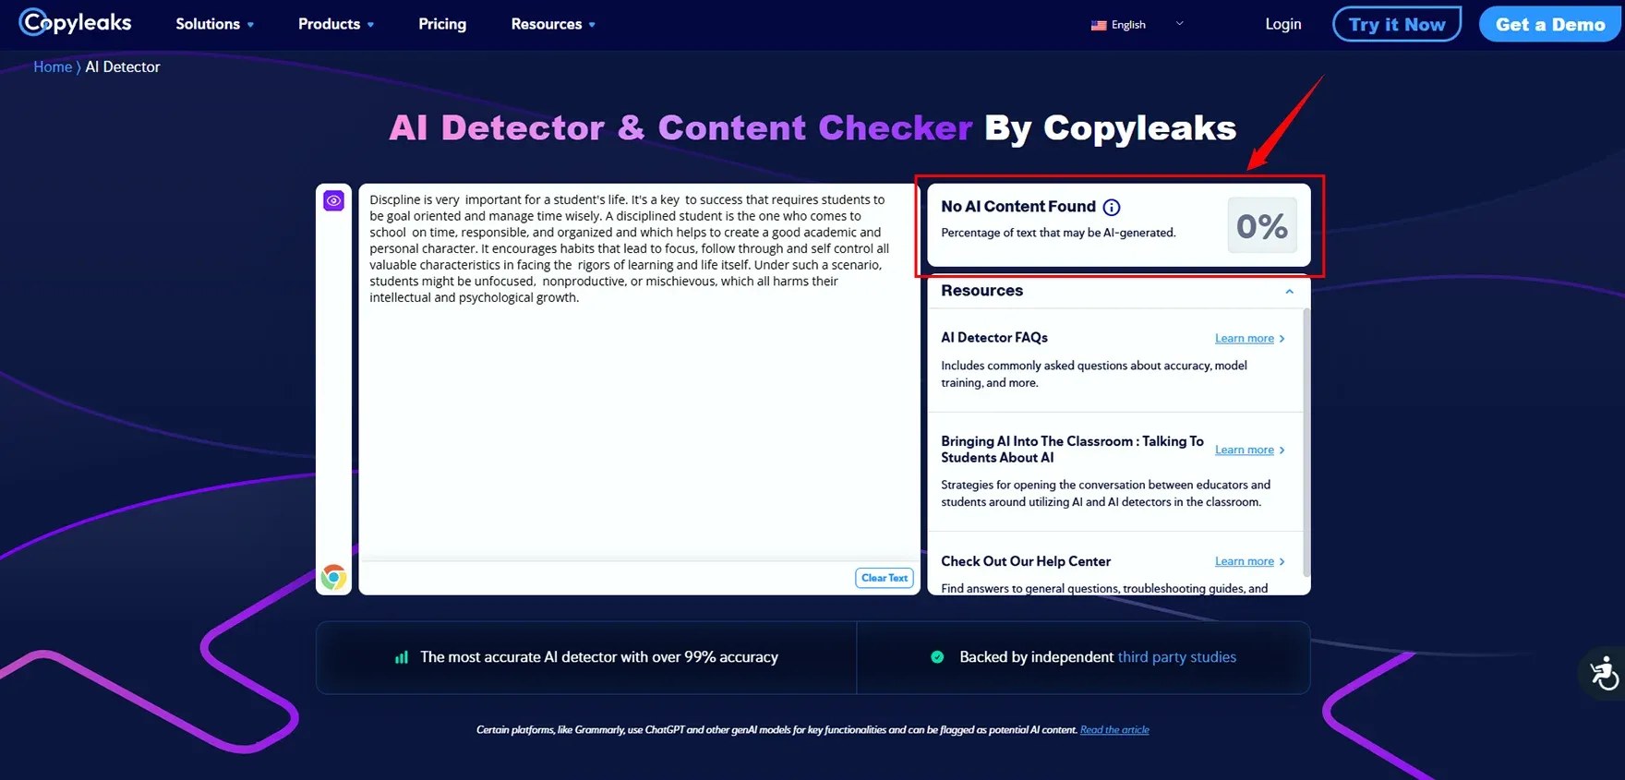
Task: Click the No AI Content Found text
Action: tap(1018, 207)
